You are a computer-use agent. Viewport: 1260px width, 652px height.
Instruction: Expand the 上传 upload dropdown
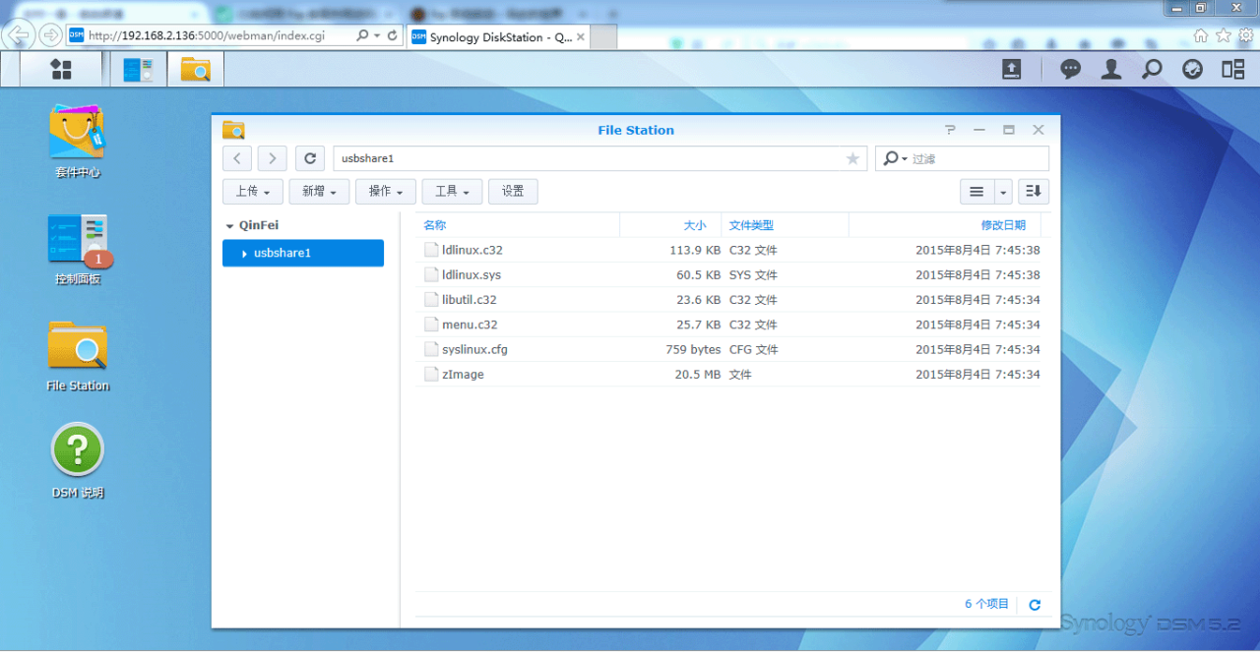(x=253, y=191)
